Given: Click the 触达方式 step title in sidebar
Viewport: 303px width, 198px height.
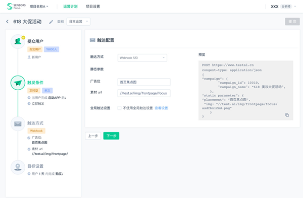Looking at the screenshot, I should 35,123.
